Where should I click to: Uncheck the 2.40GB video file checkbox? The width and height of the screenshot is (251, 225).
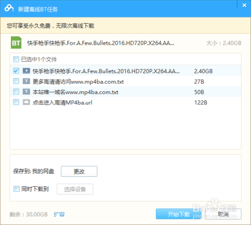pyautogui.click(x=16, y=71)
